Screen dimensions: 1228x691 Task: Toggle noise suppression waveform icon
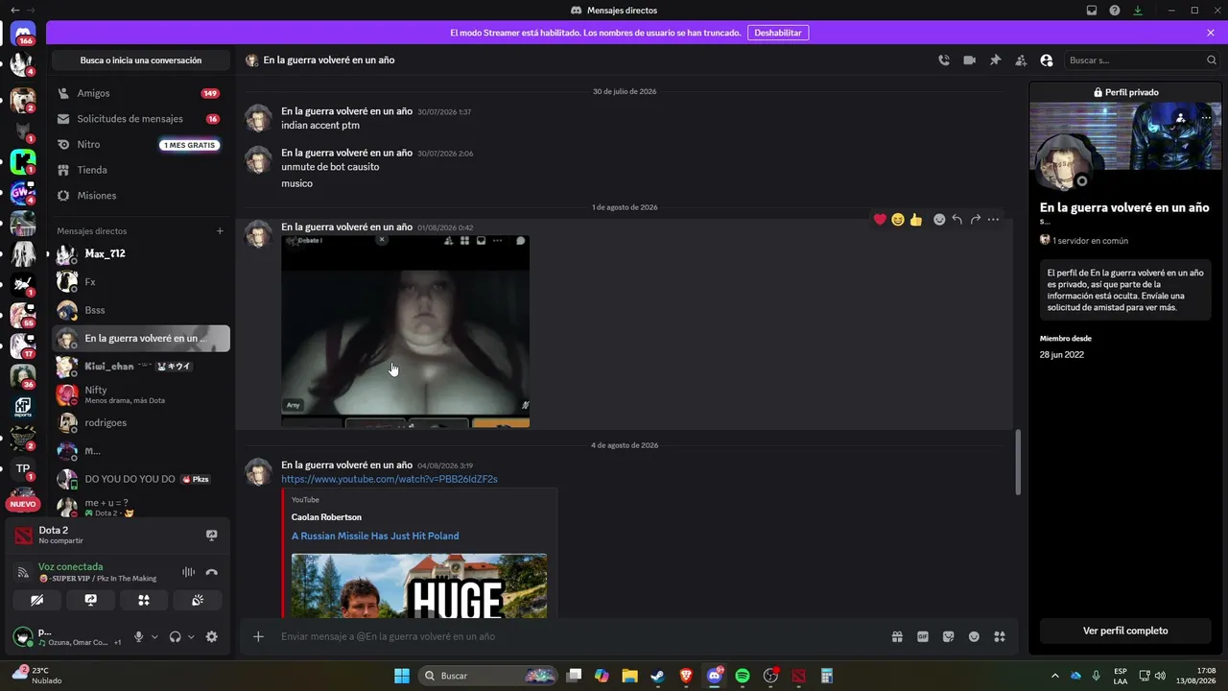[x=189, y=572]
